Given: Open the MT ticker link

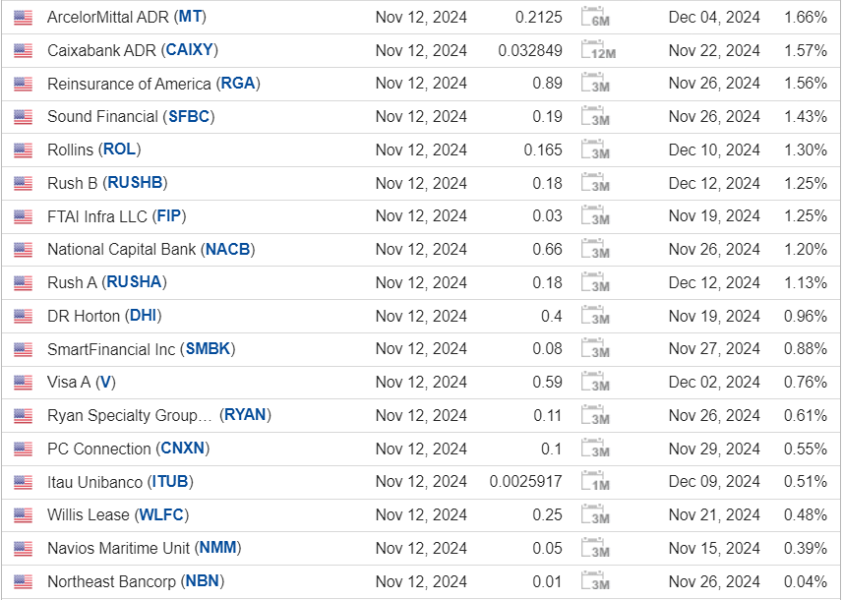Looking at the screenshot, I should pyautogui.click(x=190, y=17).
